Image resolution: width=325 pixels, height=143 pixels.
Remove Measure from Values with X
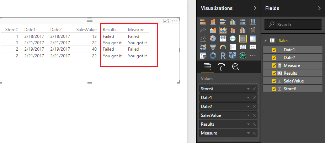click(254, 133)
